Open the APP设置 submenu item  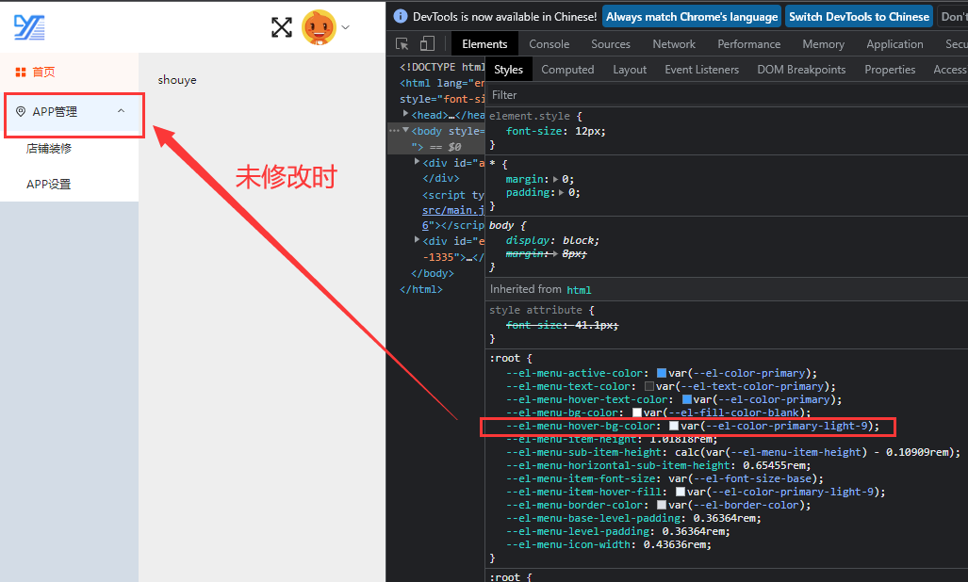[49, 185]
